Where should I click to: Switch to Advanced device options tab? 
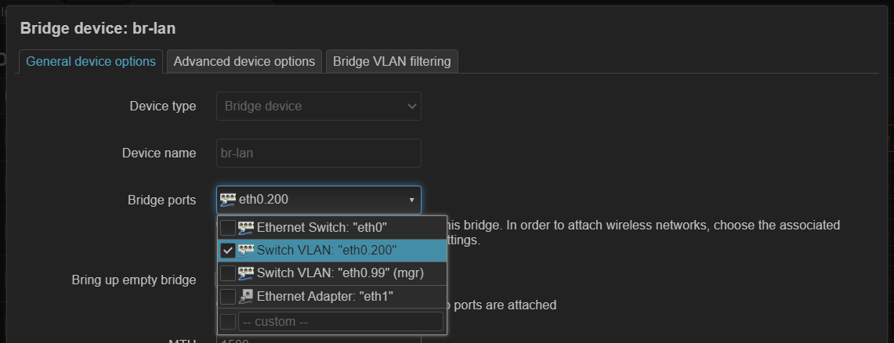pyautogui.click(x=244, y=61)
